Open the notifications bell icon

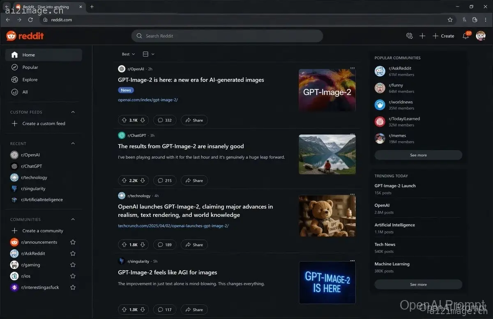pos(465,36)
